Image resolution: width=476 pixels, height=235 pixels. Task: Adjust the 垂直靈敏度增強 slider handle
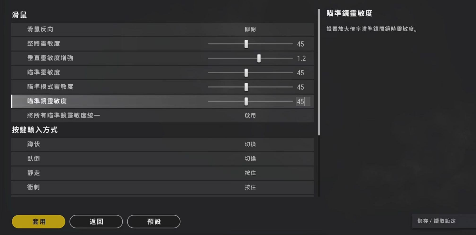[259, 58]
